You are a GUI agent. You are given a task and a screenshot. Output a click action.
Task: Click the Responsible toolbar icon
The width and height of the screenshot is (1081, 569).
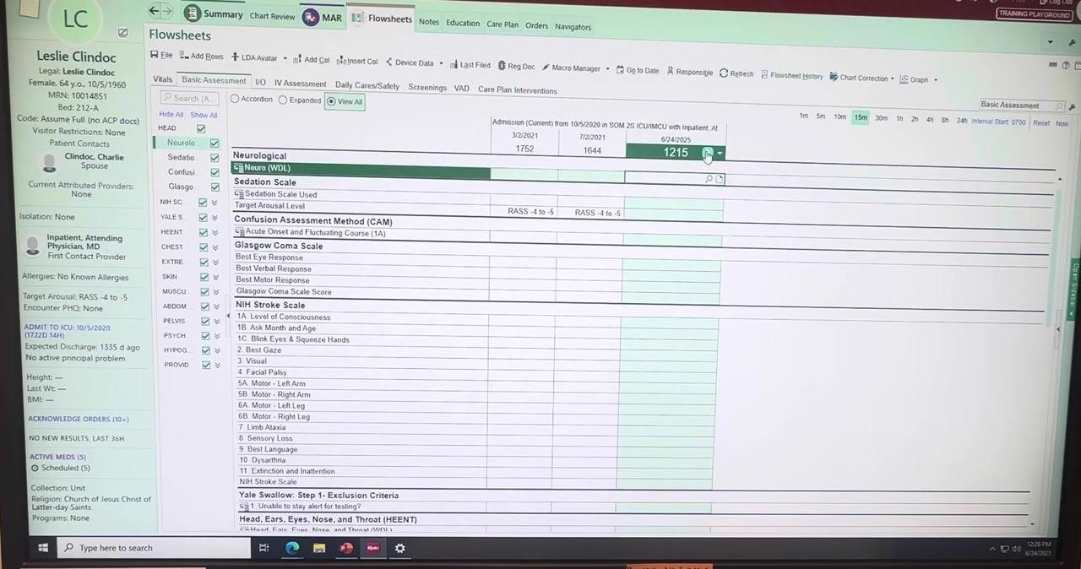(x=670, y=71)
